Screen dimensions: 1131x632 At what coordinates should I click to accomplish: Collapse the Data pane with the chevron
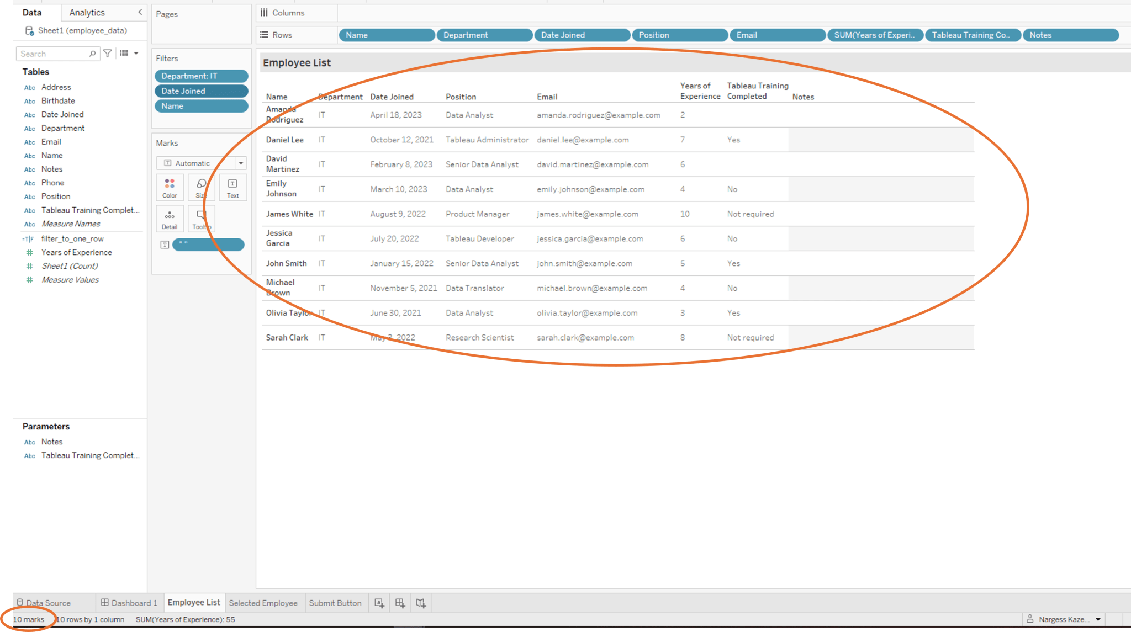click(x=140, y=12)
